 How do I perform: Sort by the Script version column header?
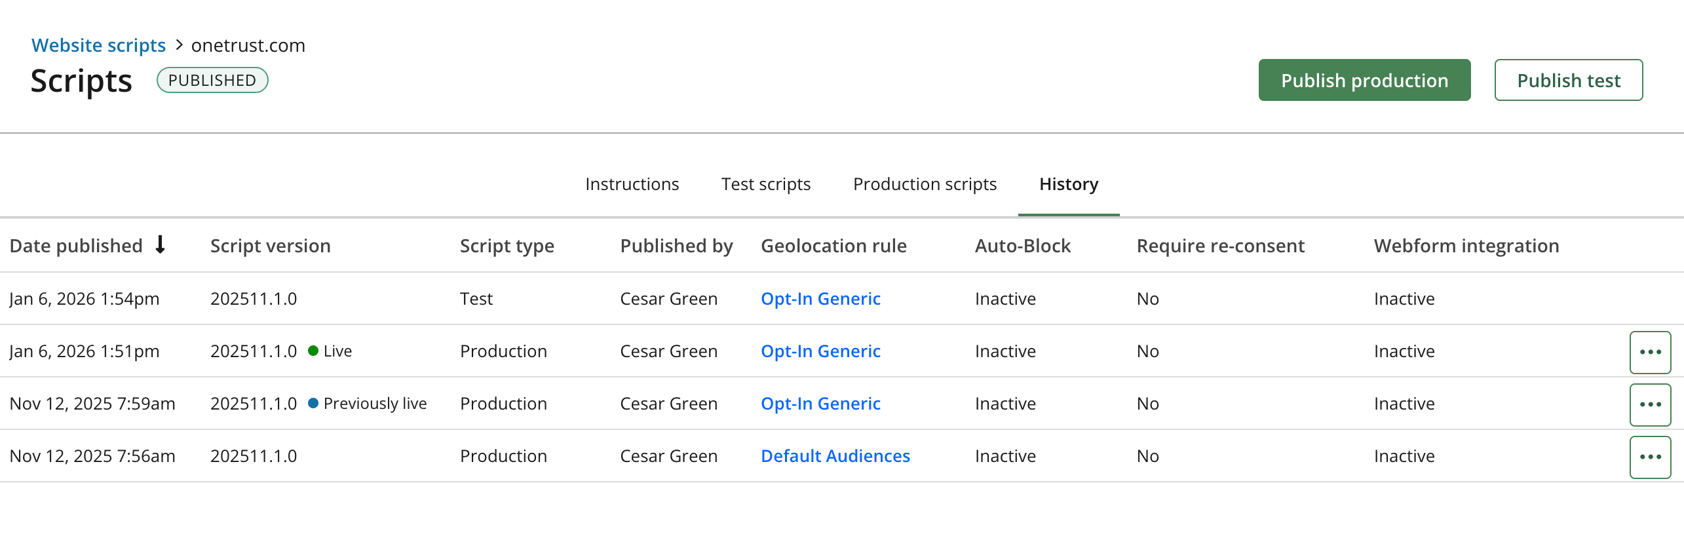(x=270, y=246)
